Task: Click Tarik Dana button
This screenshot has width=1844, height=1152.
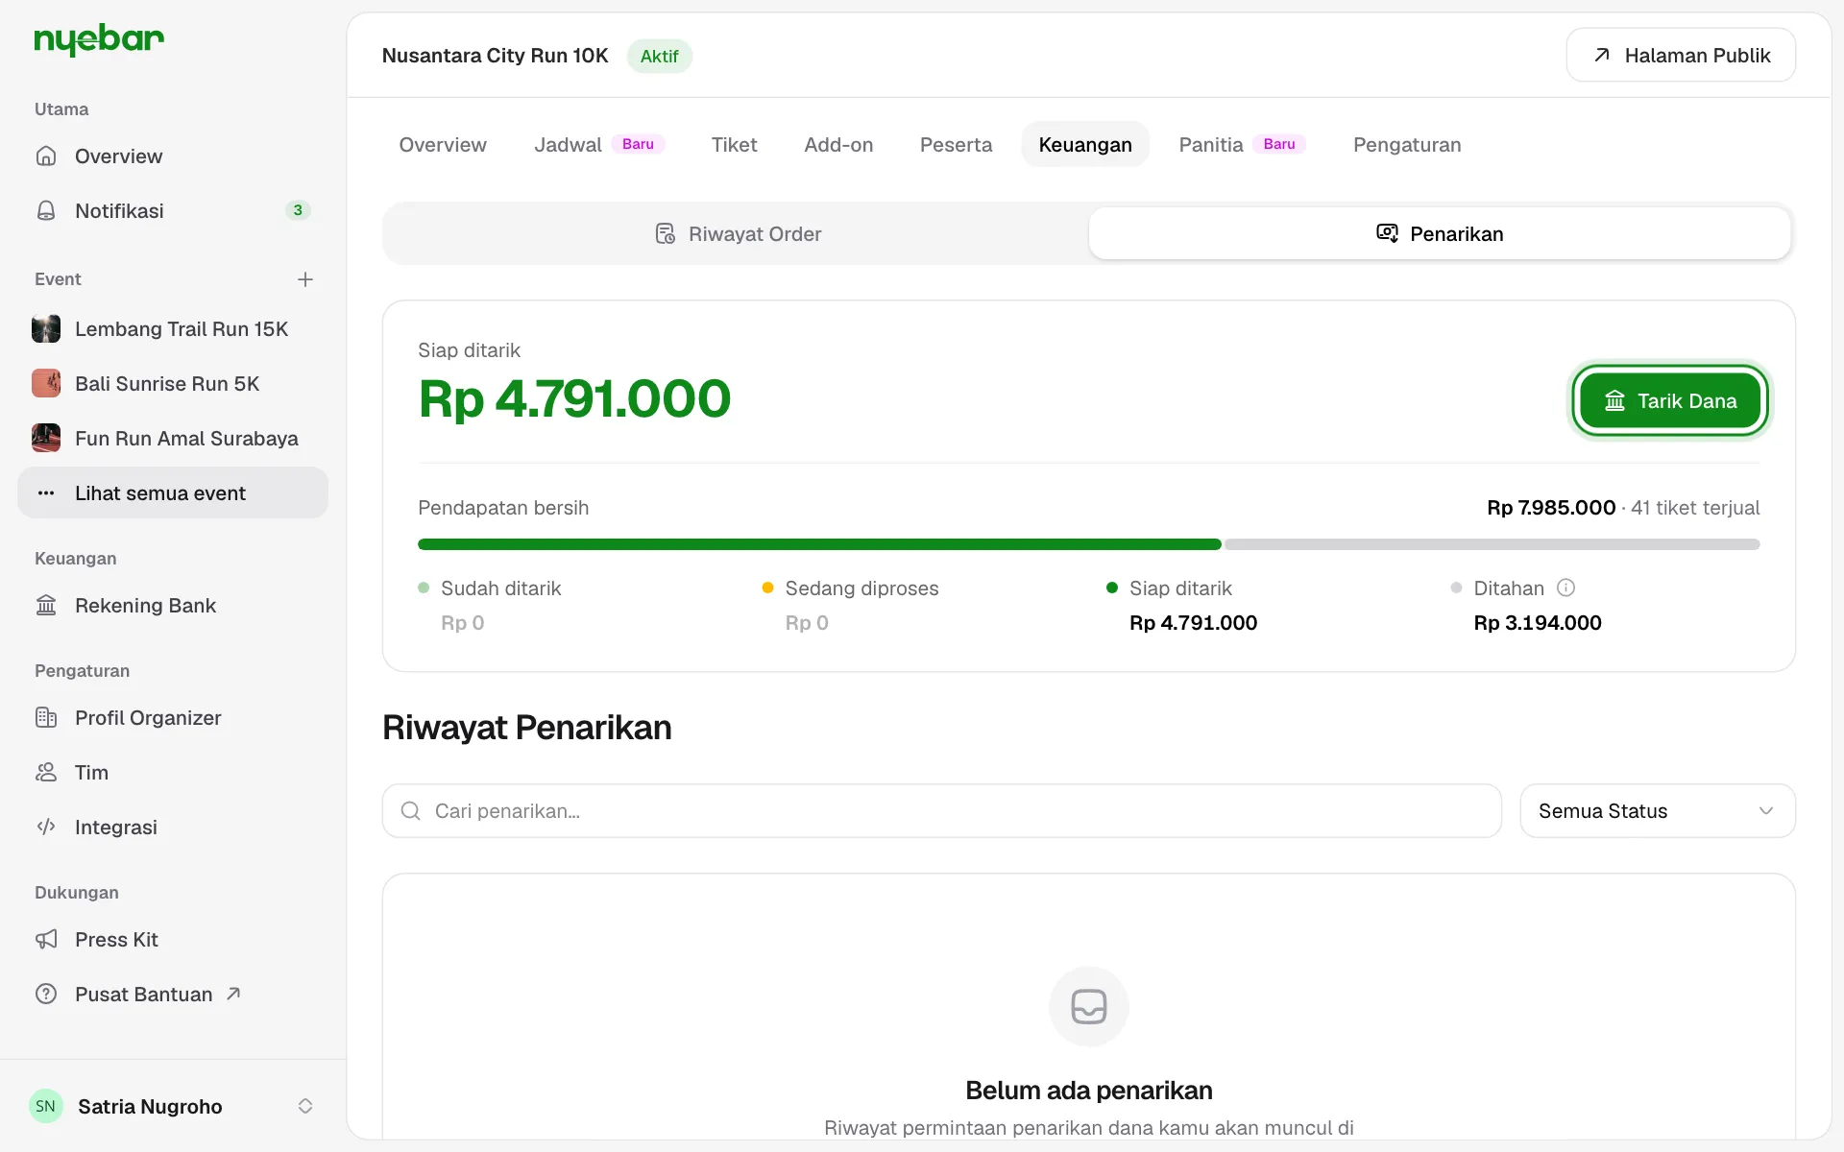Action: tap(1670, 400)
